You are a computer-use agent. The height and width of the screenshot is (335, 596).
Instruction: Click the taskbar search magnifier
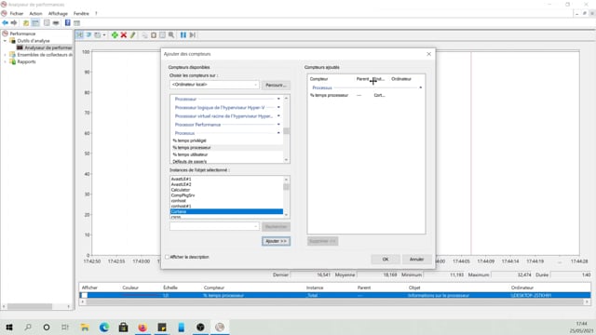tap(28, 327)
